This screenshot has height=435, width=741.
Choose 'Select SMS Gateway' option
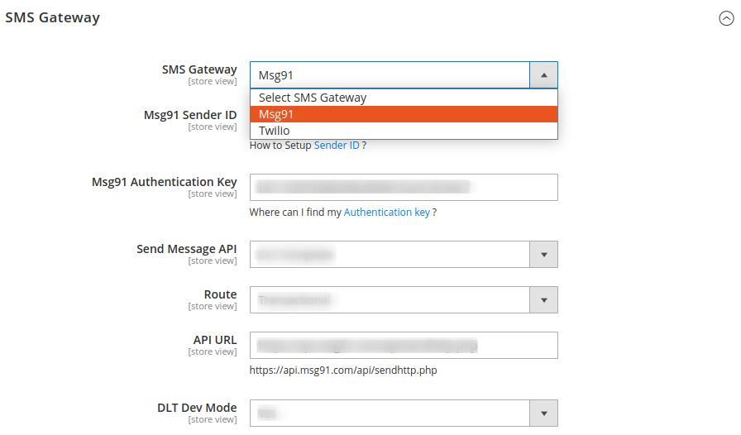coord(404,98)
